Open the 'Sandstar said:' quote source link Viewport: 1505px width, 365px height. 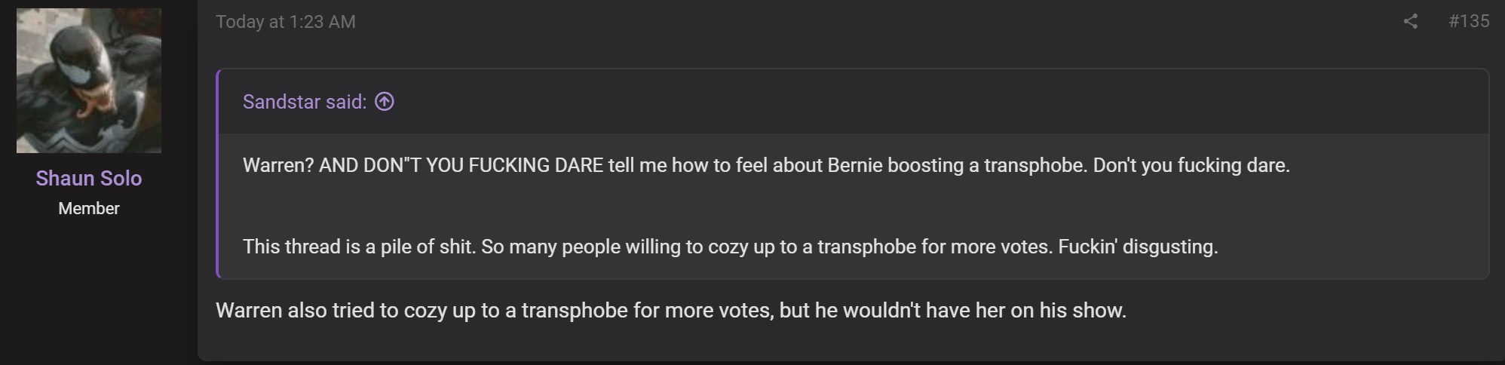[305, 102]
